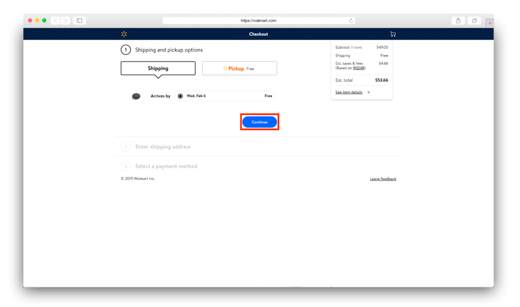Toggle the Safari sidebar button
Screen dimensions: 520x307
pos(79,20)
